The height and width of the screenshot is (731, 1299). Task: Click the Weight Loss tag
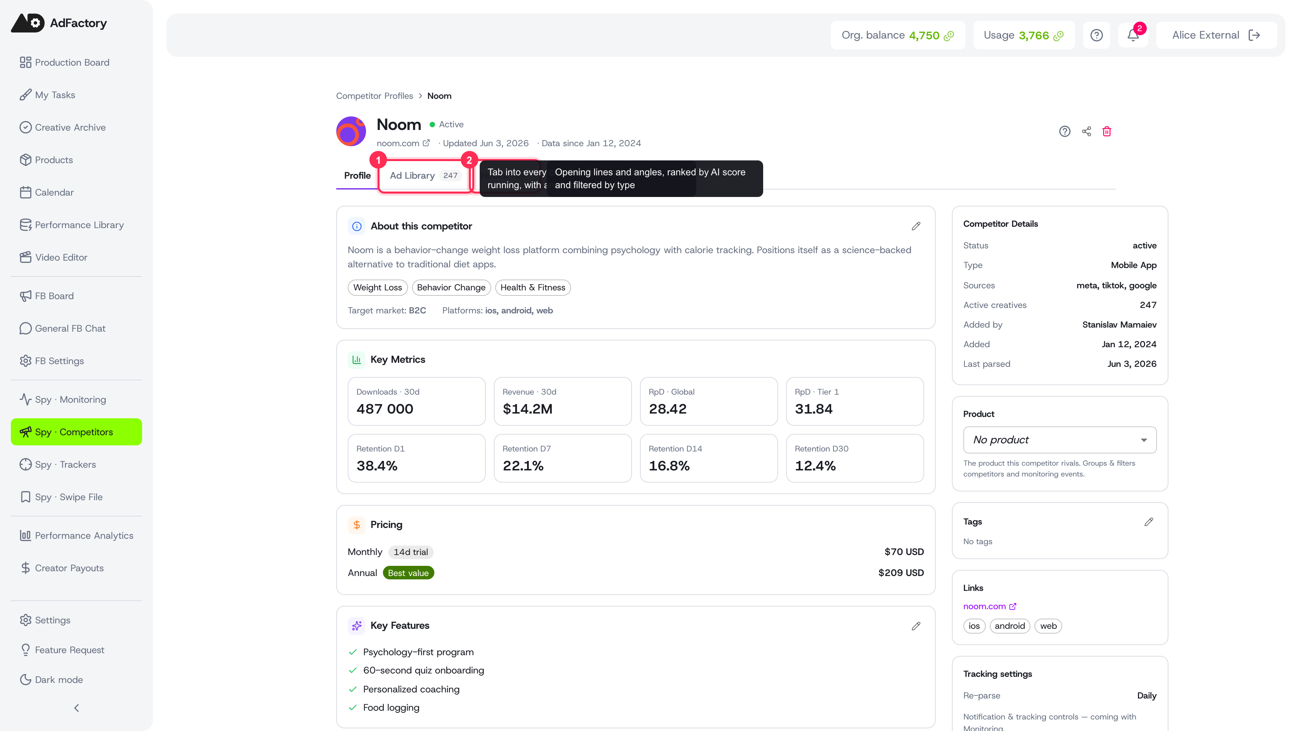point(378,288)
